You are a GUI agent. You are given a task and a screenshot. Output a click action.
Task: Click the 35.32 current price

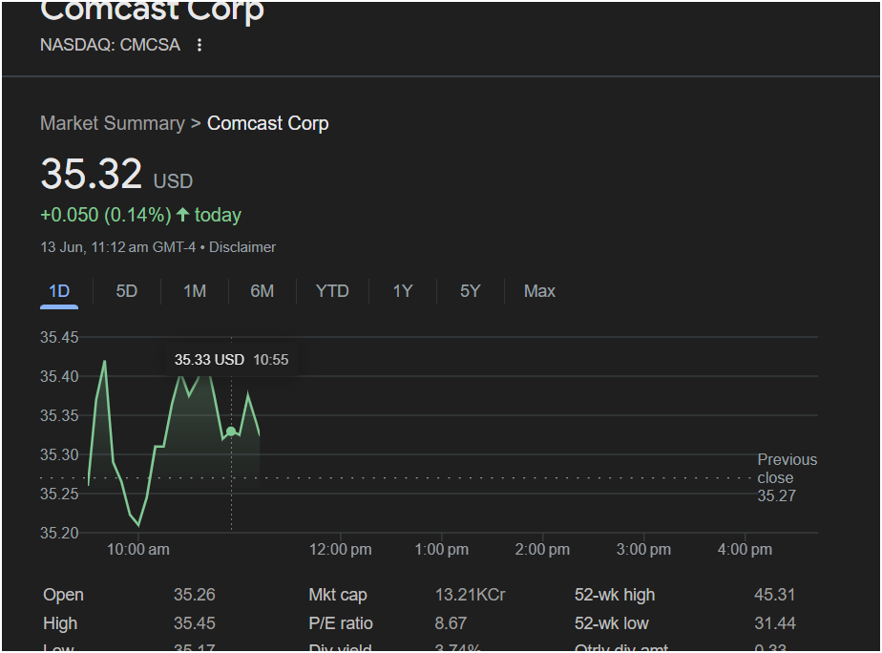point(91,173)
